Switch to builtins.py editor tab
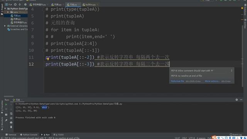Screen dimensions: 247x139 pos(90,5)
